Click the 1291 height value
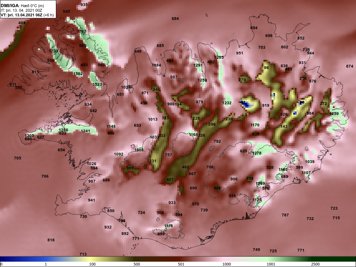This screenshot has width=356, height=267. coord(198,65)
